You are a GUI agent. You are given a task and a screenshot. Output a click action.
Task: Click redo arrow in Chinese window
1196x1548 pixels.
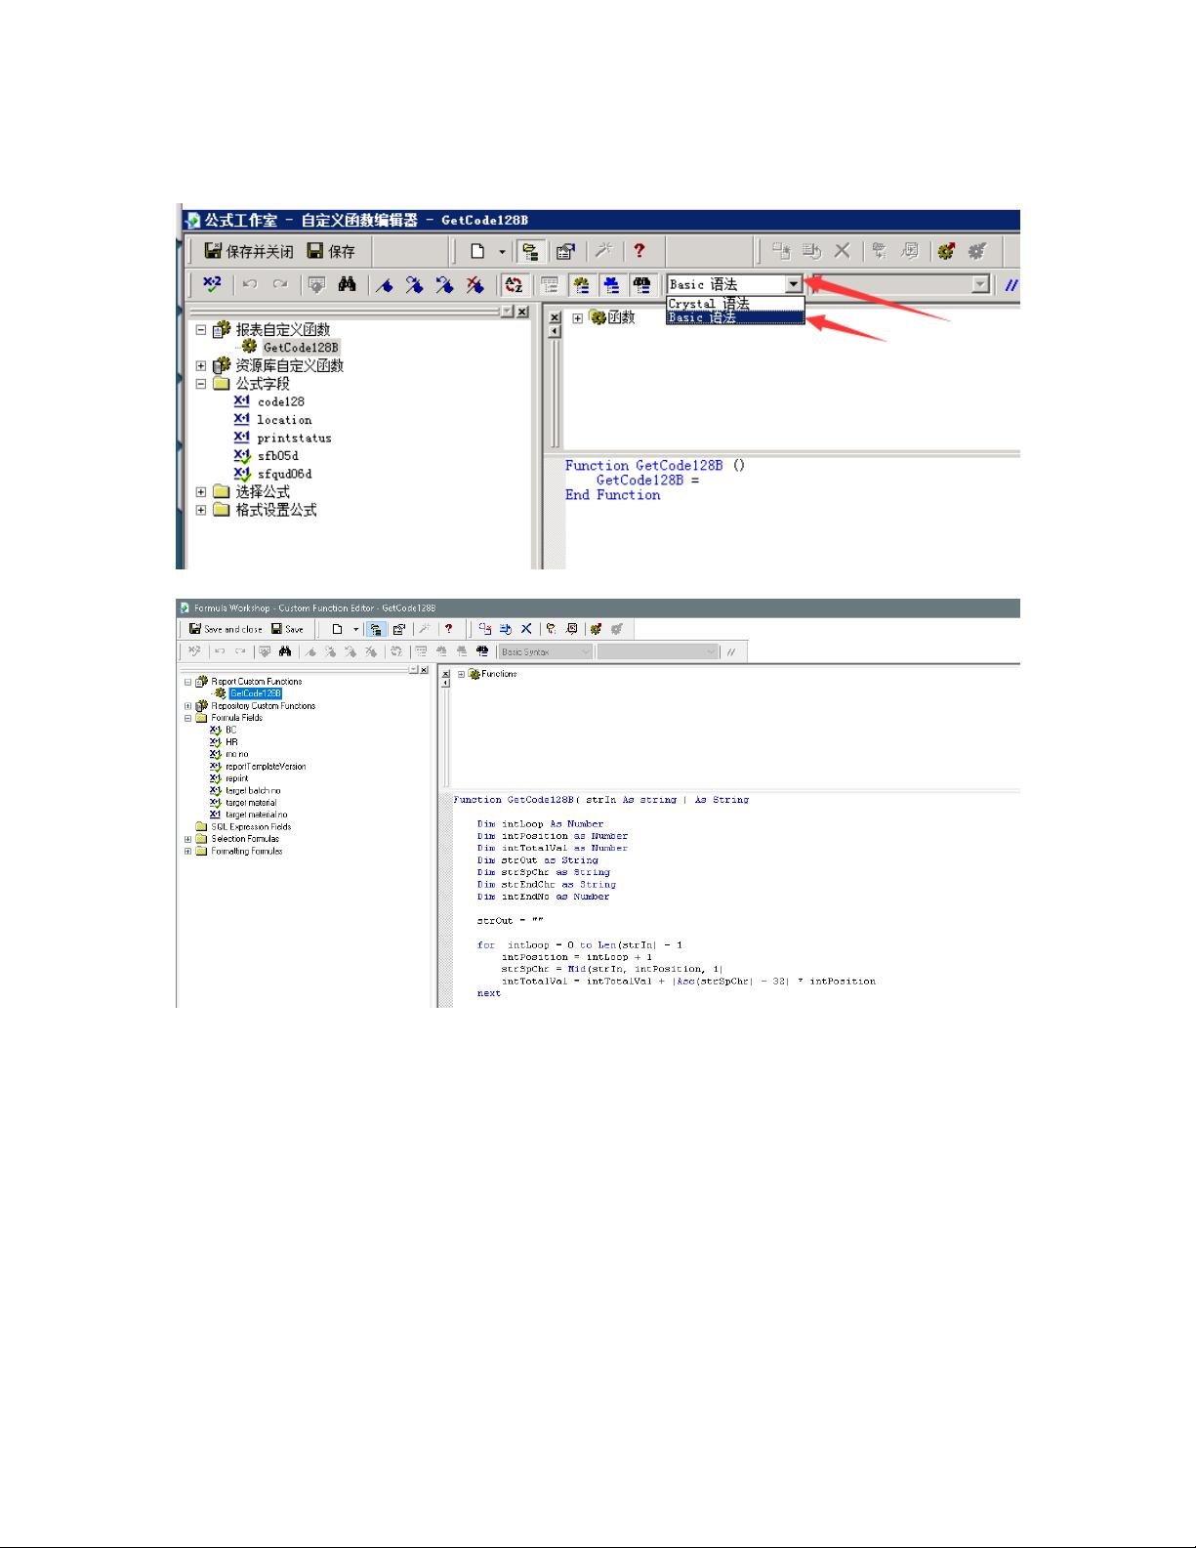280,284
